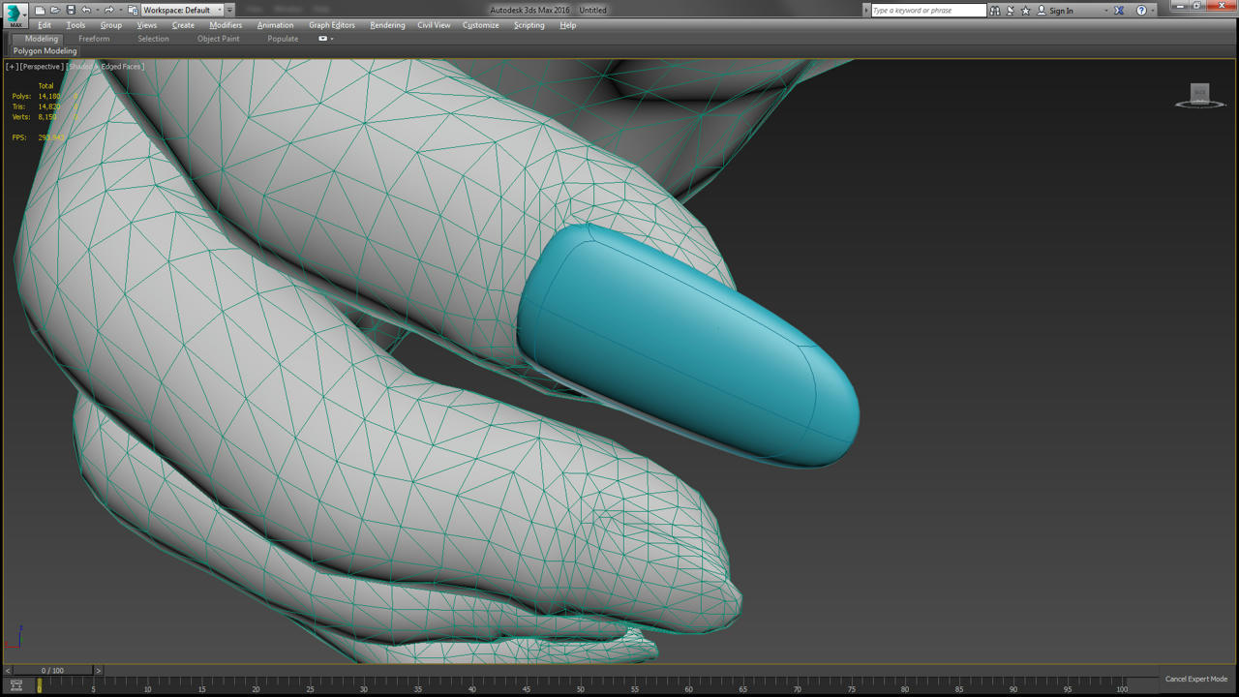The image size is (1239, 697).
Task: Click the project folder icon in quick access toolbar
Action: (133, 10)
